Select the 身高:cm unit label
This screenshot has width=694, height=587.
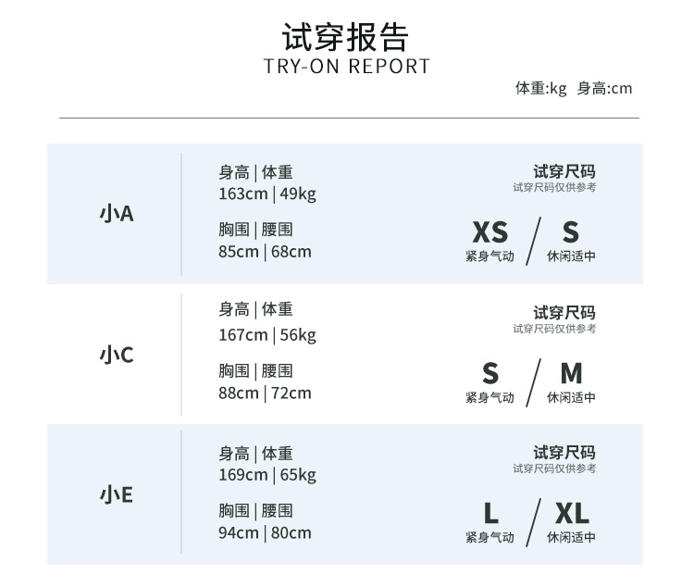(x=604, y=89)
